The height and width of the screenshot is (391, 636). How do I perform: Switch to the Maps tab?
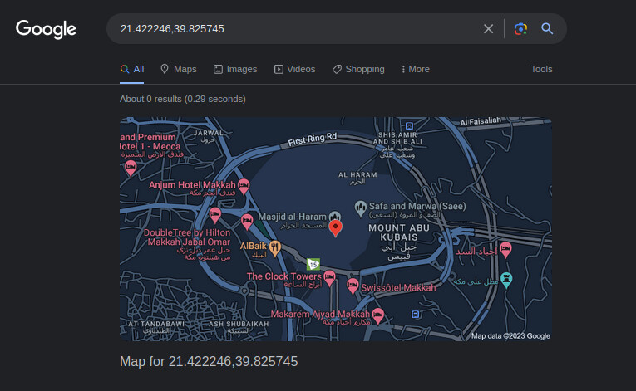tap(178, 69)
